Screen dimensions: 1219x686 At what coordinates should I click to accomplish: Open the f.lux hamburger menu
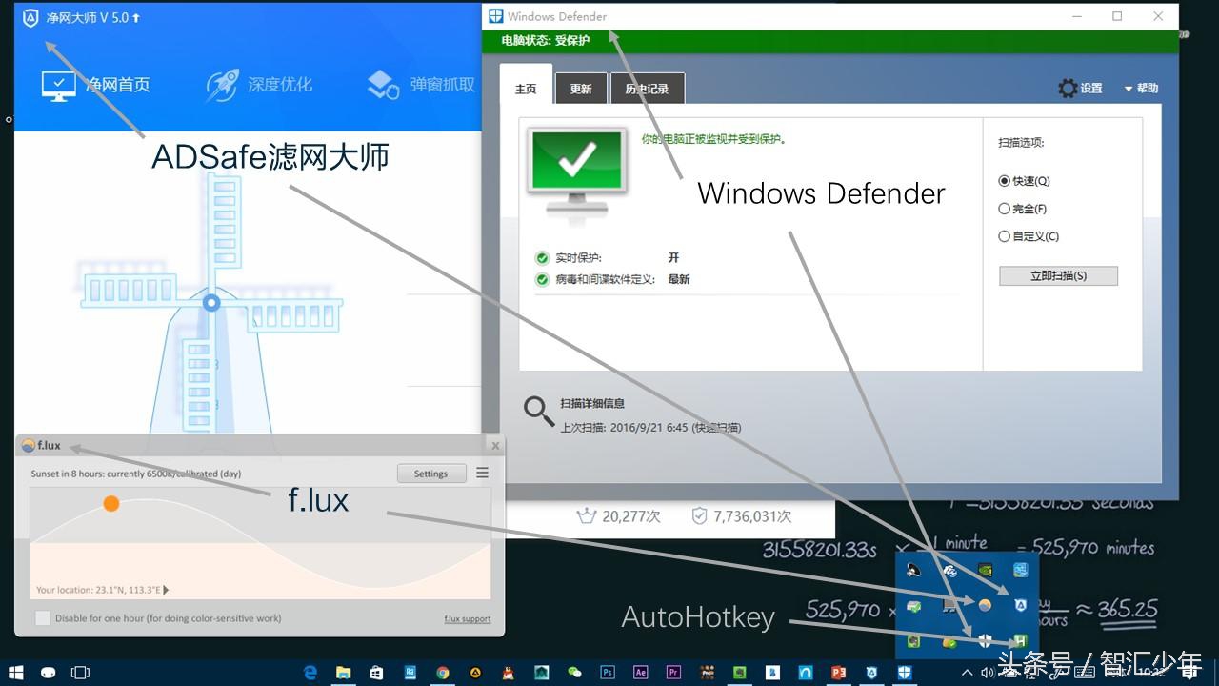(482, 473)
